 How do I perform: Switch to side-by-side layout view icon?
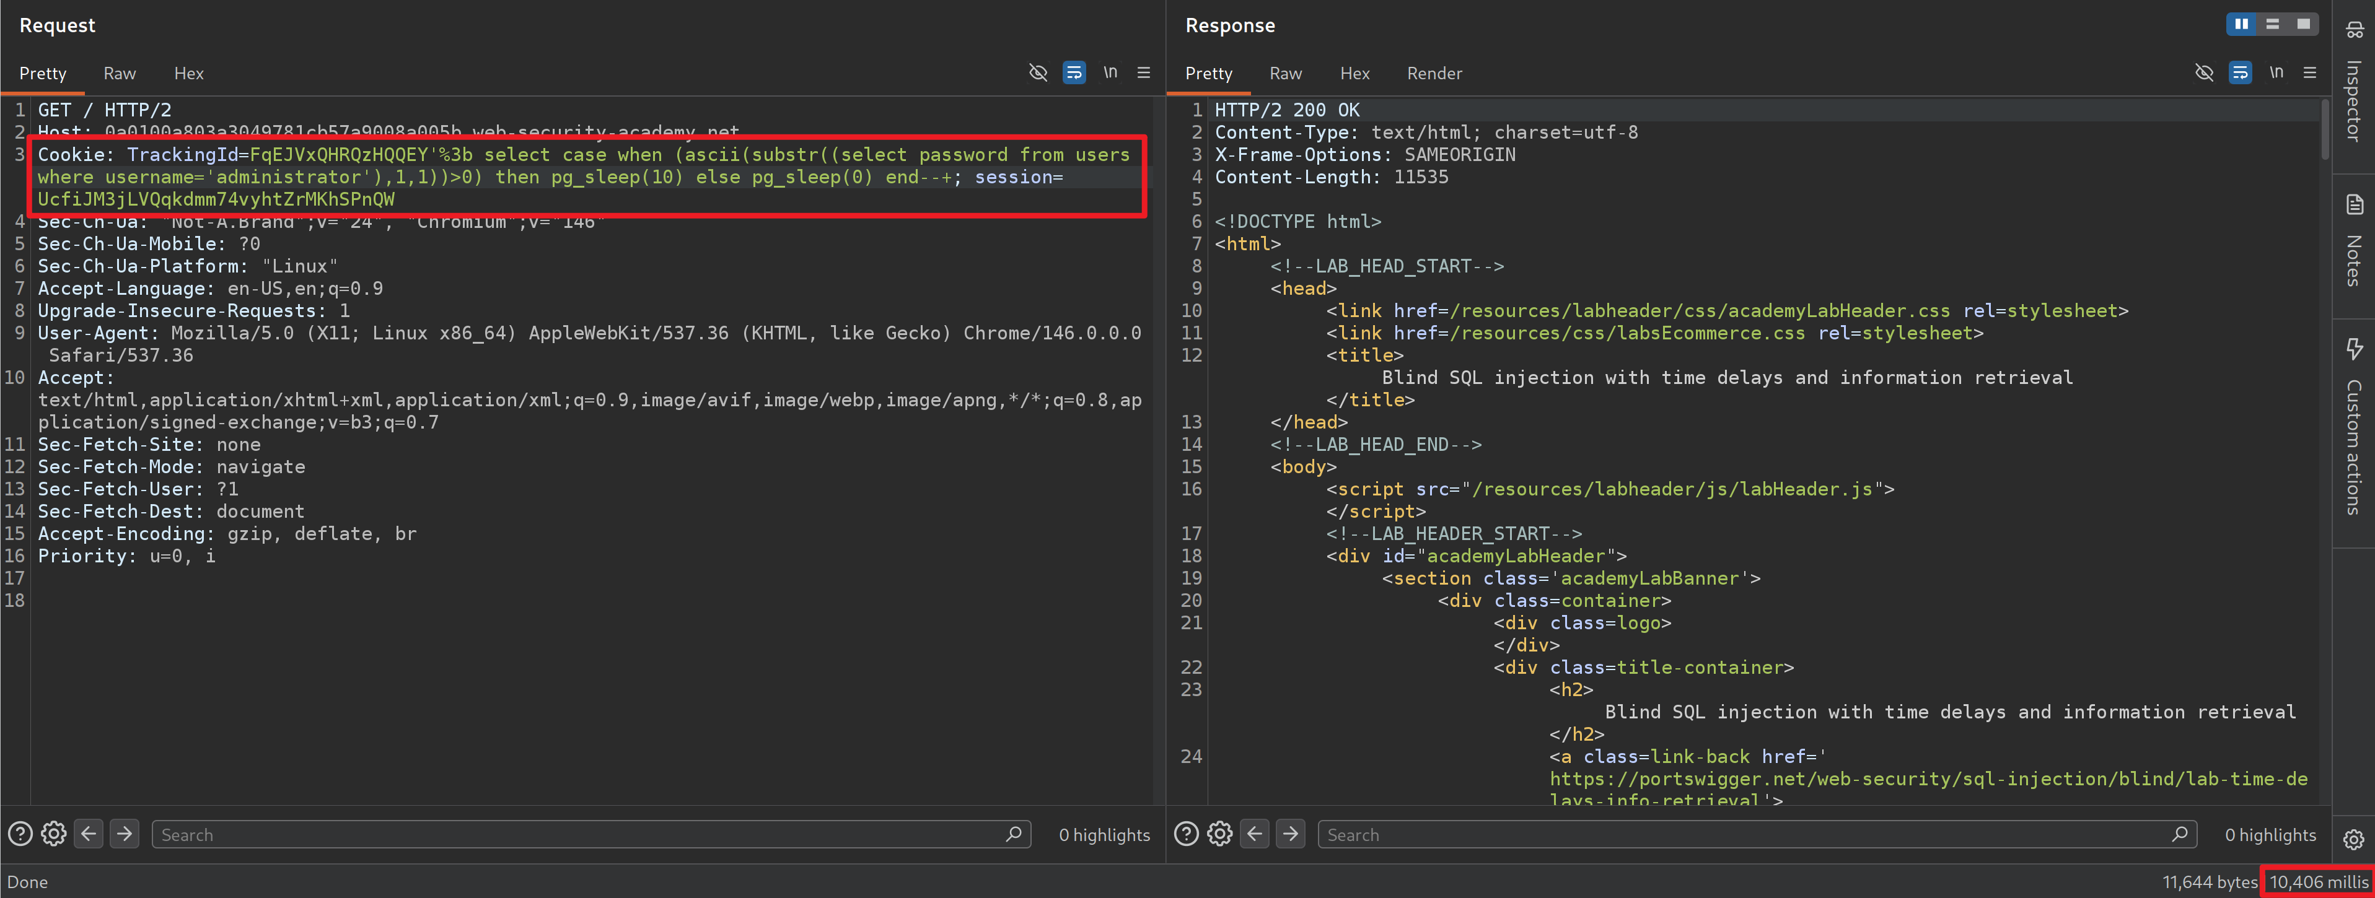click(2241, 24)
